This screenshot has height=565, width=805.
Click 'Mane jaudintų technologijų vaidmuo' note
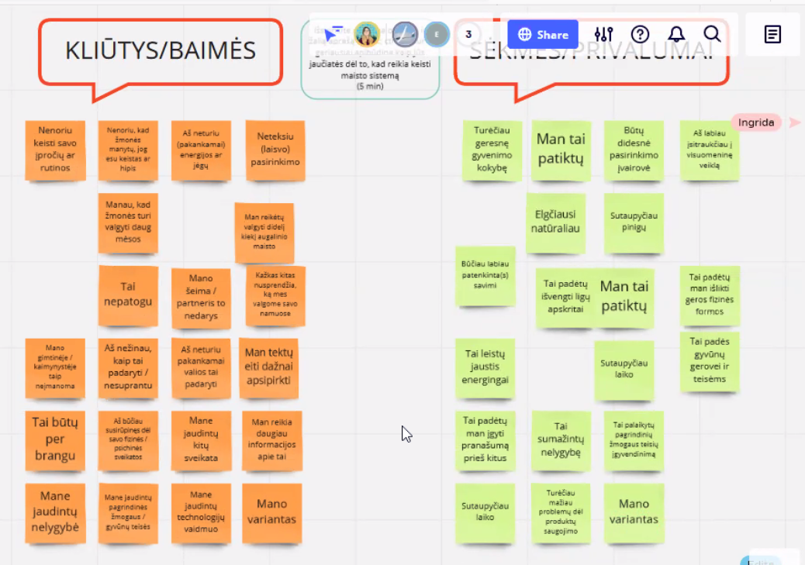[x=201, y=512]
